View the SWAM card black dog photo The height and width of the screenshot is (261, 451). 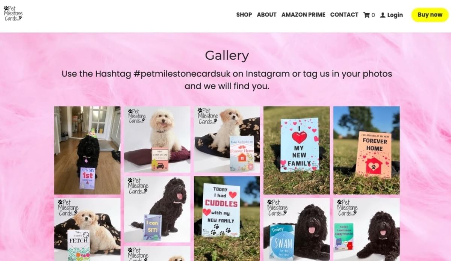click(x=297, y=229)
